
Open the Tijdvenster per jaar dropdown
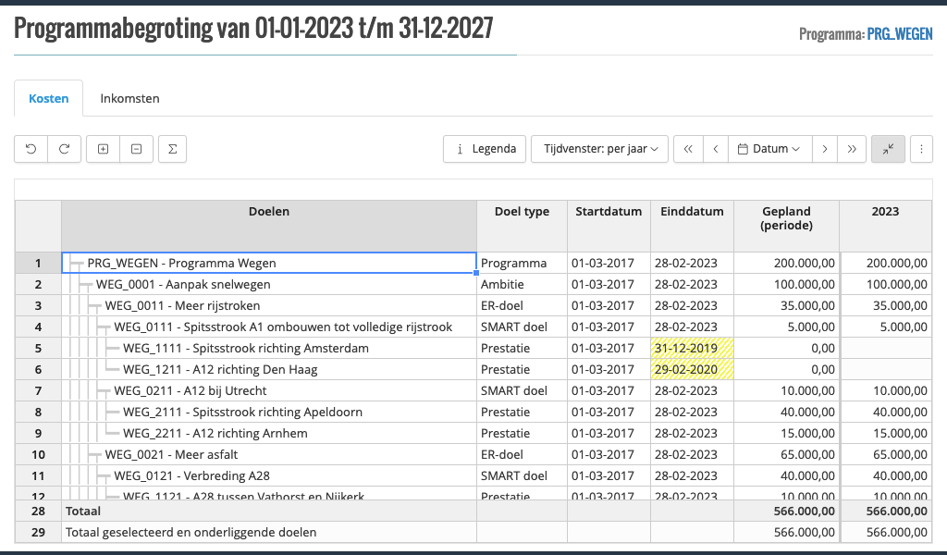click(599, 149)
